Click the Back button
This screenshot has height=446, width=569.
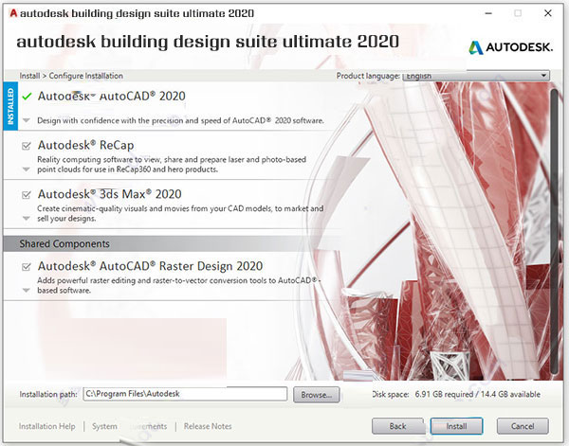point(397,426)
